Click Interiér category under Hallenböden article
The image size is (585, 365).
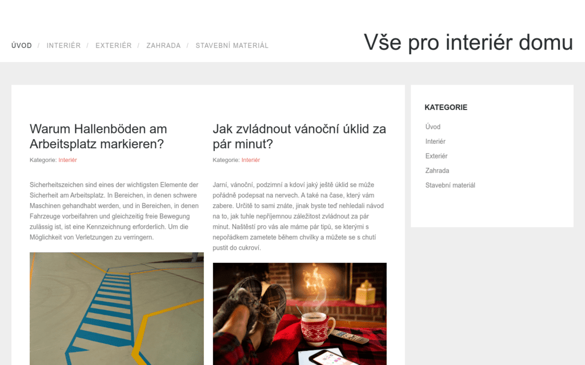pyautogui.click(x=67, y=160)
